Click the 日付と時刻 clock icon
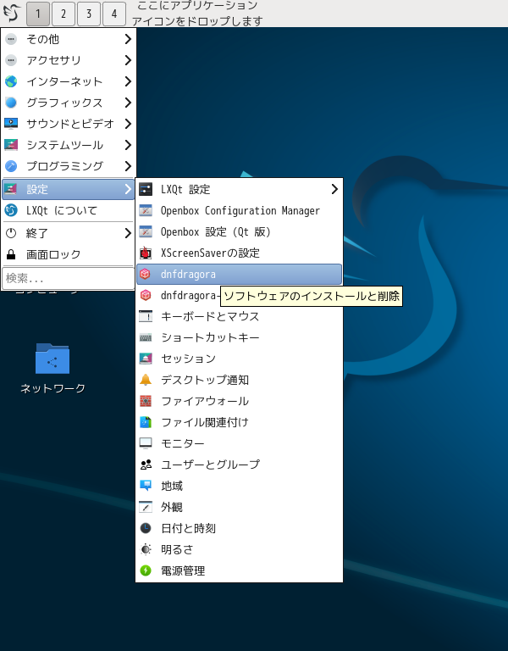This screenshot has height=651, width=508. (x=146, y=528)
